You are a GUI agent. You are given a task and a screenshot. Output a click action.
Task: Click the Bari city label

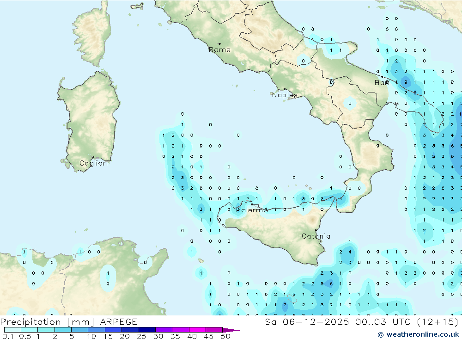pyautogui.click(x=382, y=83)
